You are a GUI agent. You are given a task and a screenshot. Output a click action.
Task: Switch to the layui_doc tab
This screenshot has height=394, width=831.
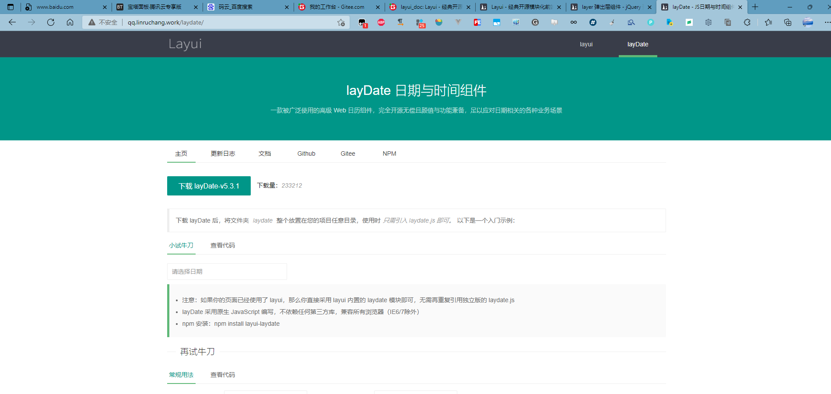click(x=429, y=7)
